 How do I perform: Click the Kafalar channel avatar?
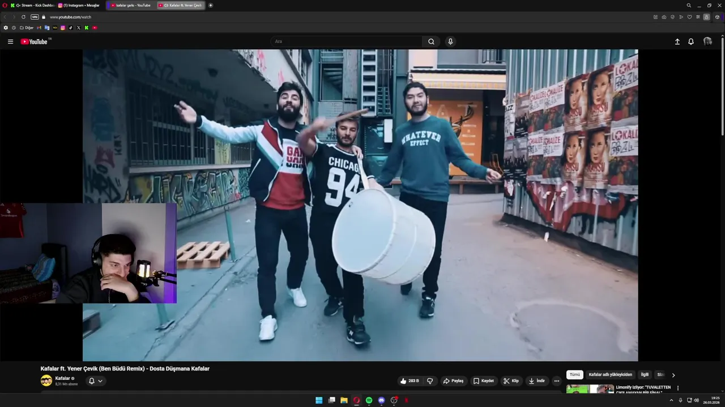coord(46,380)
